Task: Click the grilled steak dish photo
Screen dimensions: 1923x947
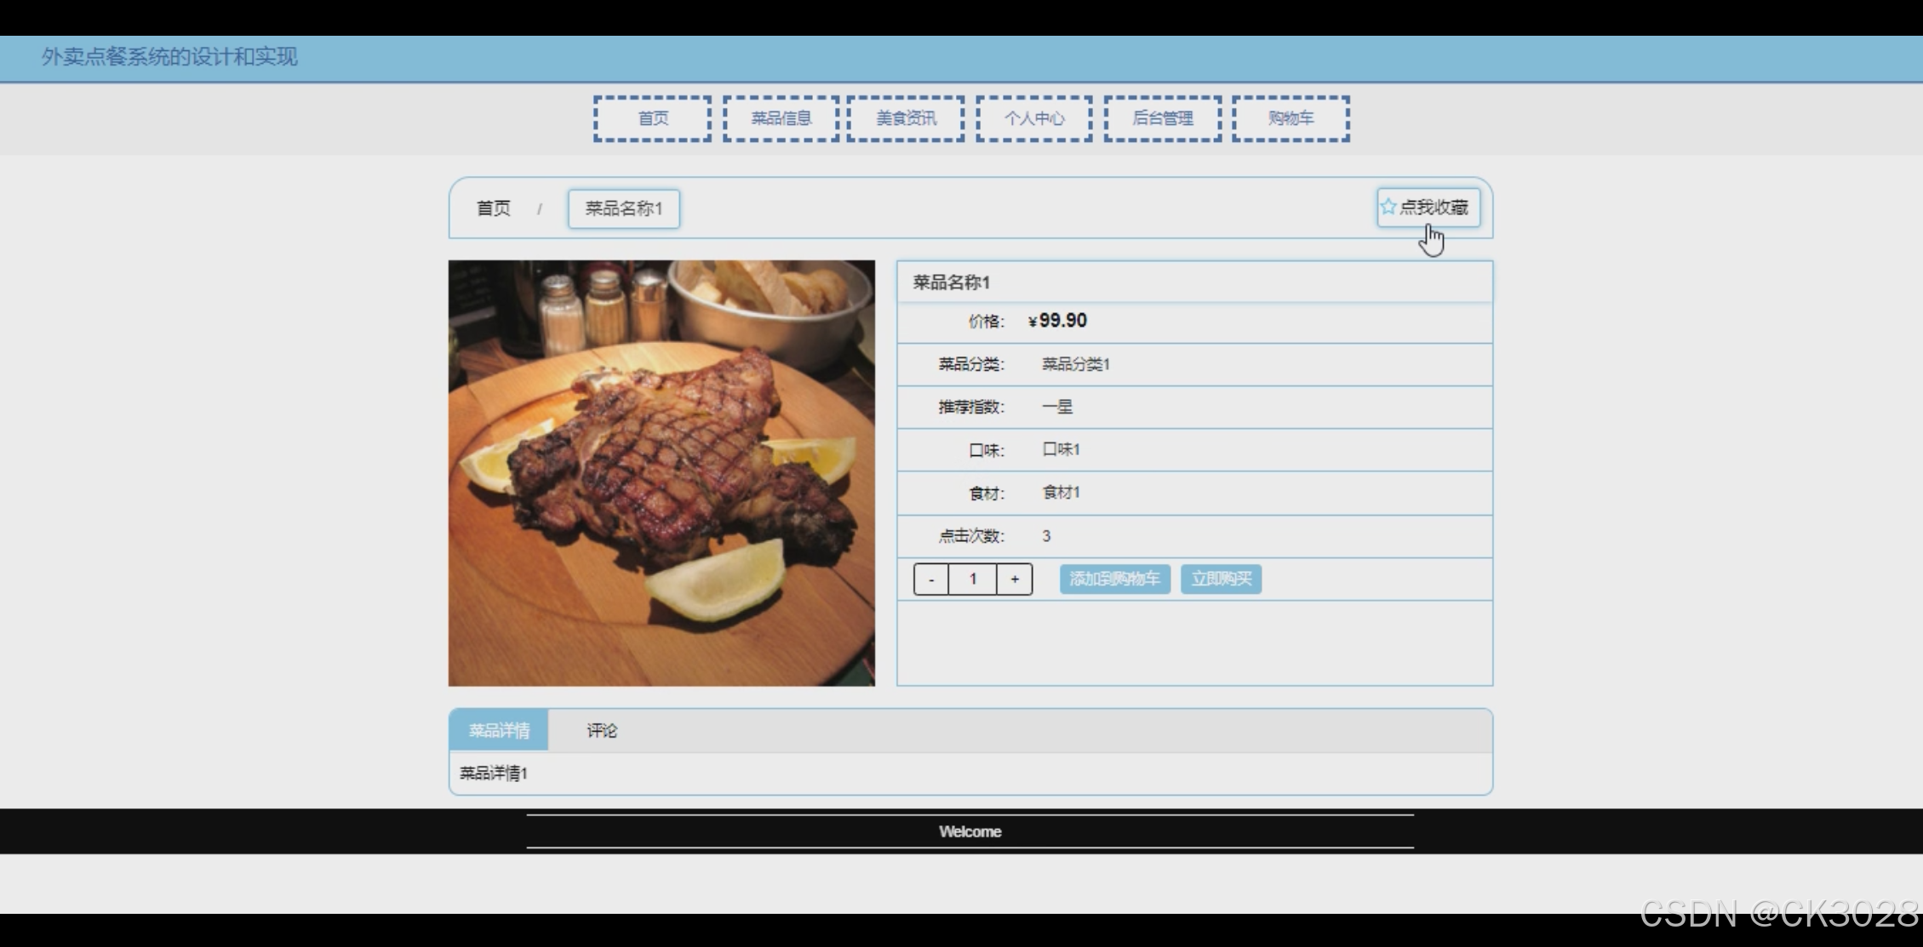Action: (x=661, y=473)
